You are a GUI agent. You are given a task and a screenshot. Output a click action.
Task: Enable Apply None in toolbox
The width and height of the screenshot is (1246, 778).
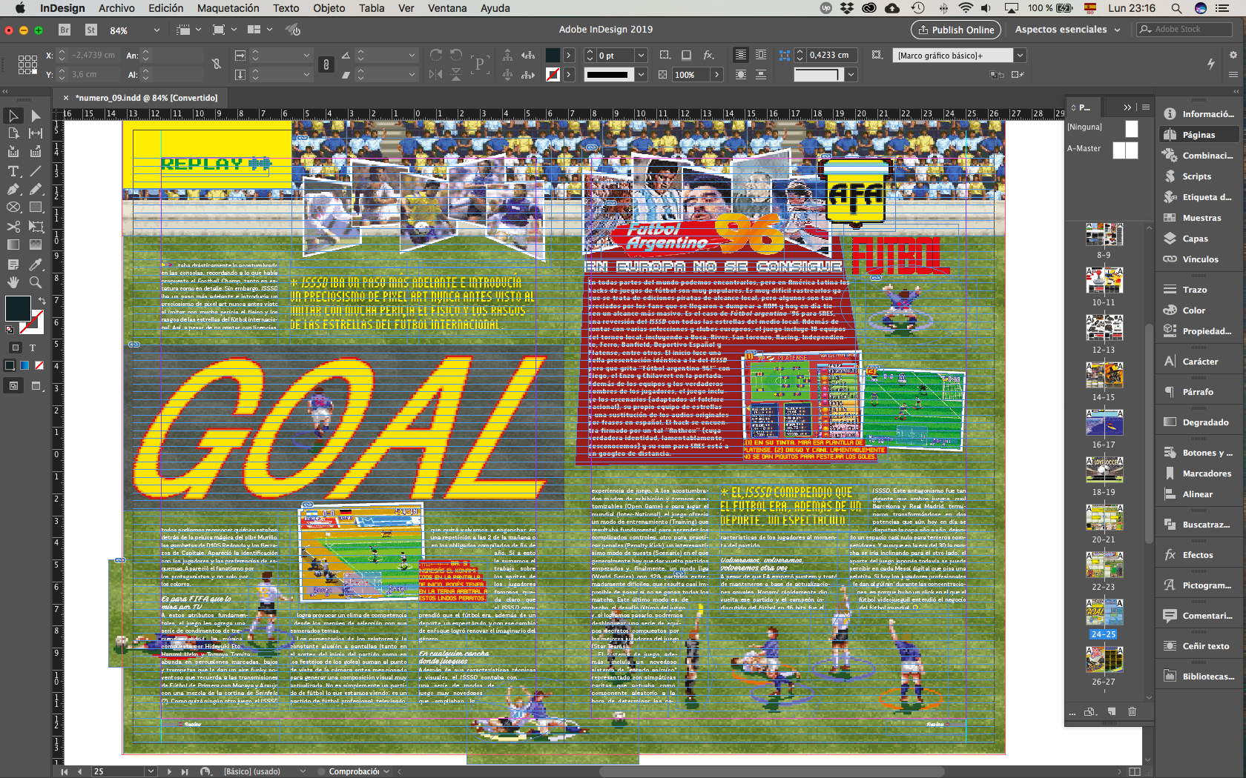tap(39, 365)
